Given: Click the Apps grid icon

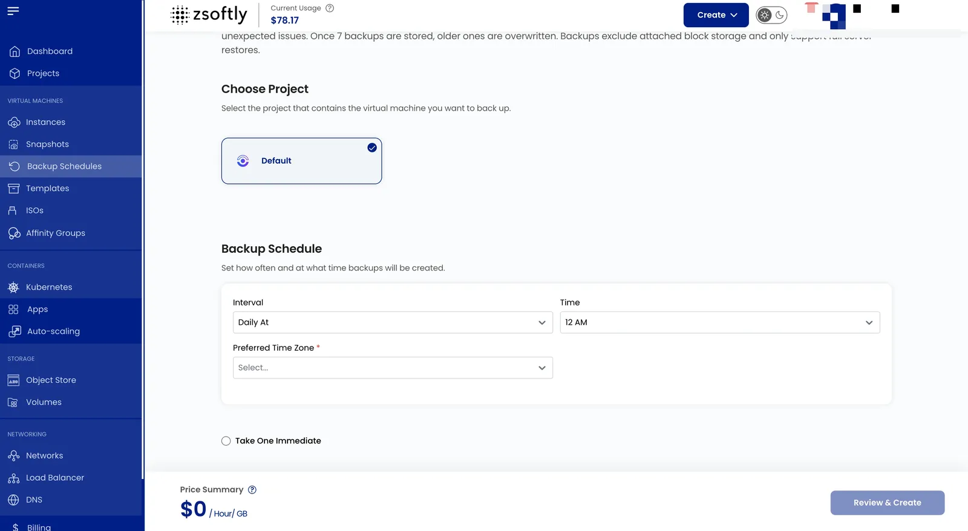Looking at the screenshot, I should tap(13, 309).
